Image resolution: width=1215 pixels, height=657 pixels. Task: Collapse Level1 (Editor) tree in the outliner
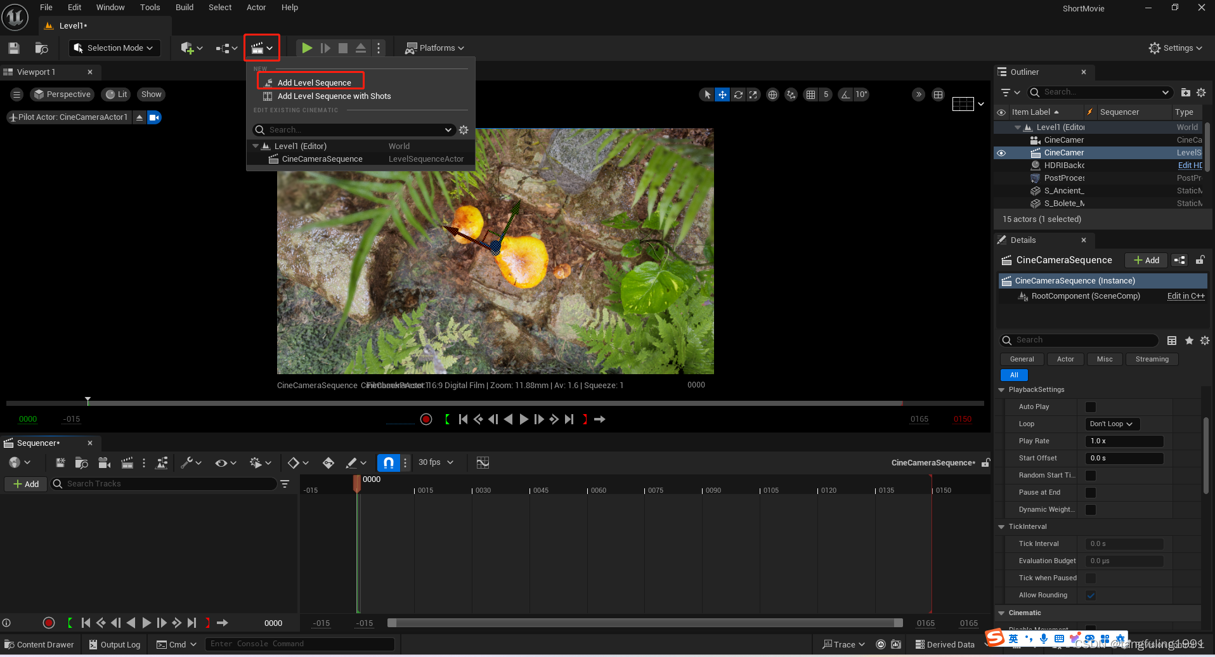click(x=1017, y=127)
